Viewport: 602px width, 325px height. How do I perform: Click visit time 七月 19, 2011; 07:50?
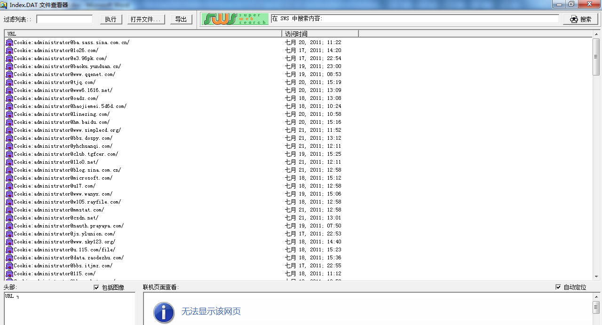click(313, 226)
